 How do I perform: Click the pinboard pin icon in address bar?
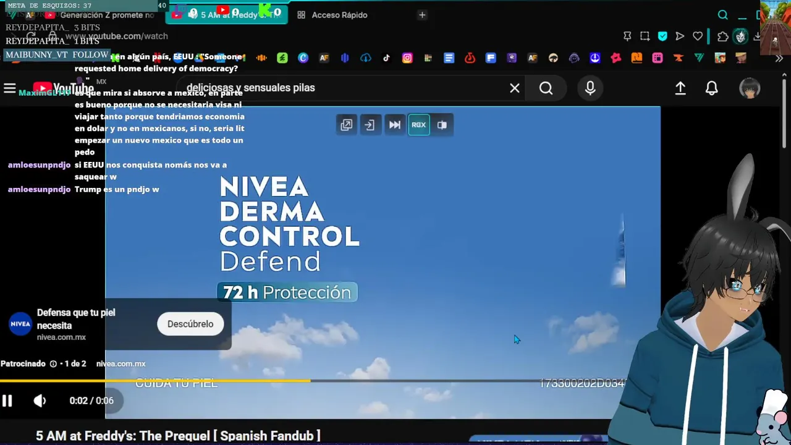click(x=627, y=36)
